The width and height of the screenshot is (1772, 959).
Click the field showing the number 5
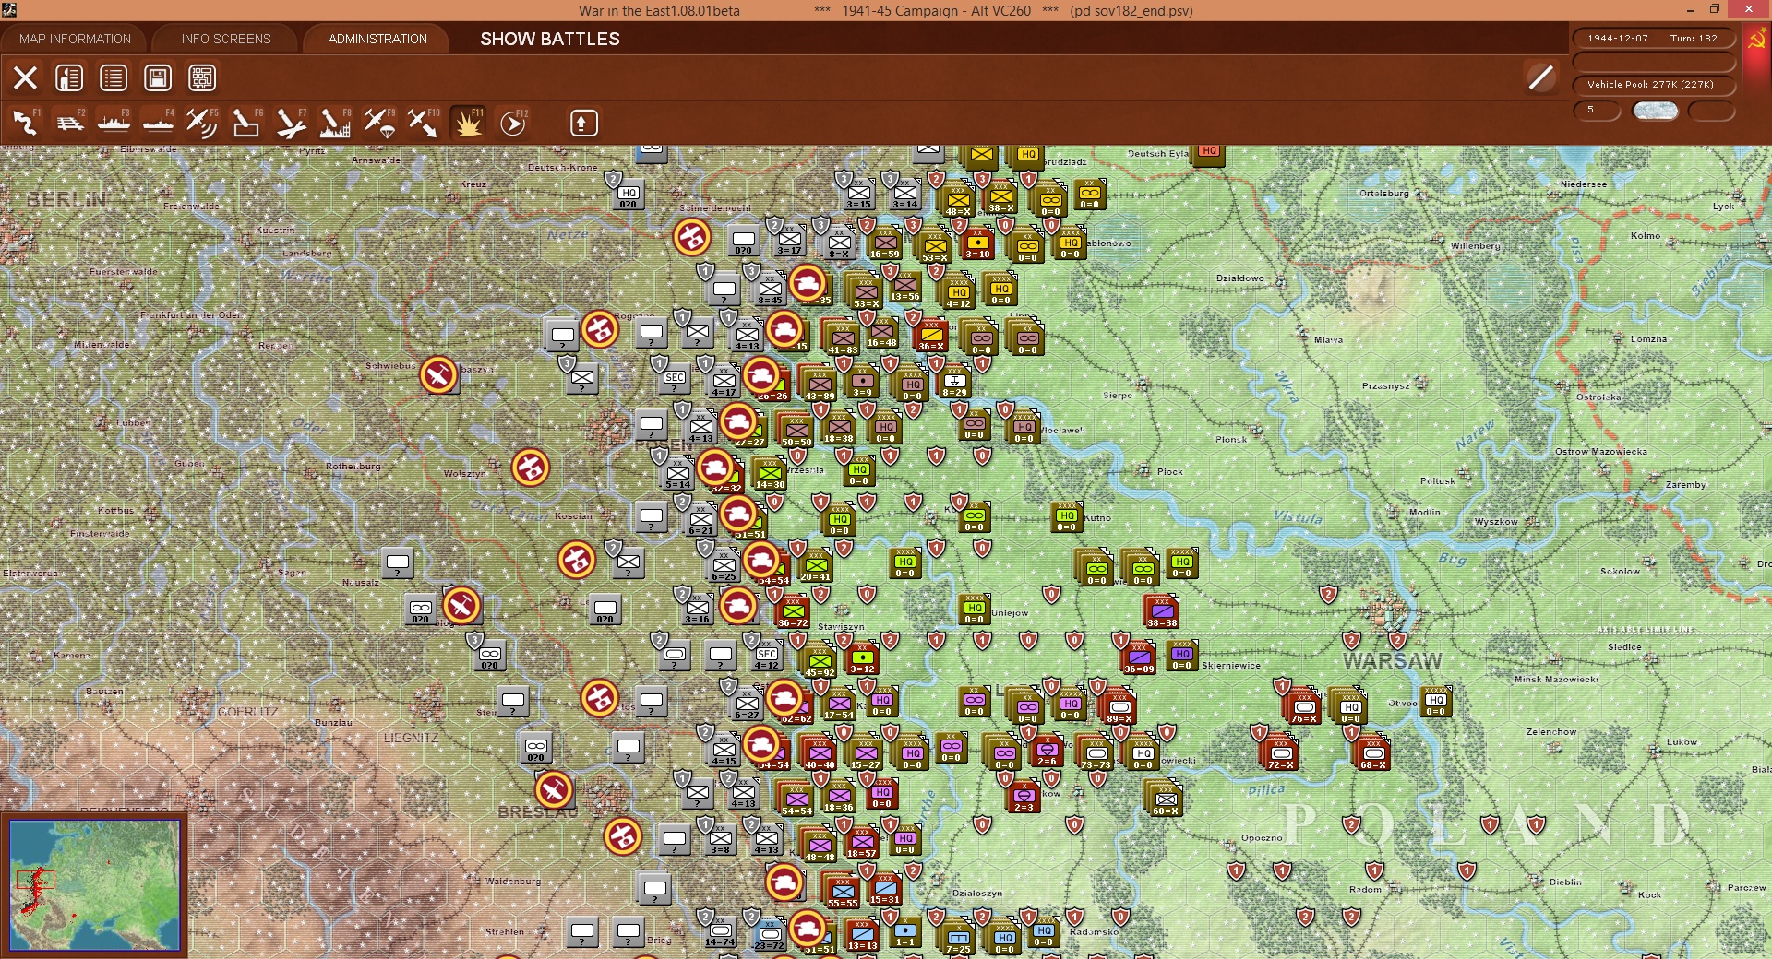(x=1597, y=111)
